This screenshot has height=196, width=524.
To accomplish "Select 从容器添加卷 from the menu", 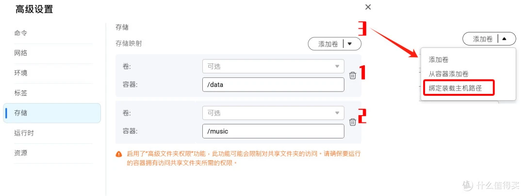I will point(448,74).
